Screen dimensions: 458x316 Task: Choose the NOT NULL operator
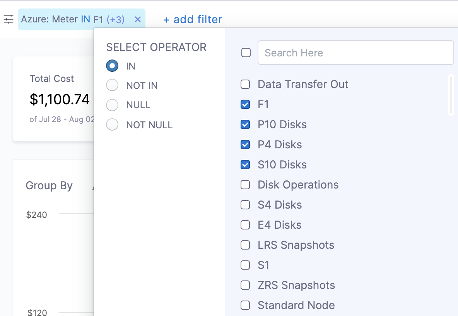[112, 125]
